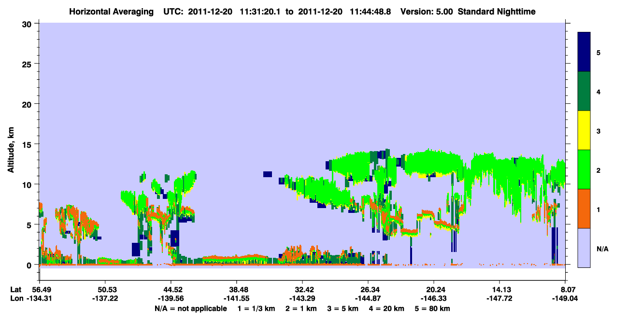Click longitude value -146.33
This screenshot has width=628, height=322.
click(x=434, y=298)
